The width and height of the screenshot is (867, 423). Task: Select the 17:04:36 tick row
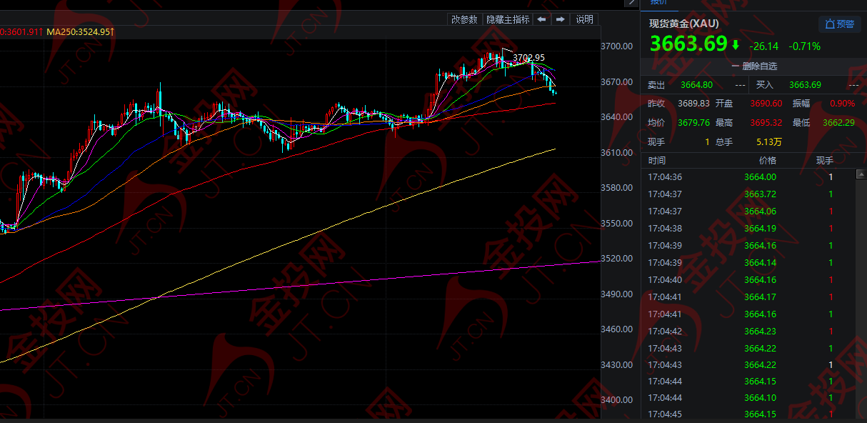(x=748, y=177)
